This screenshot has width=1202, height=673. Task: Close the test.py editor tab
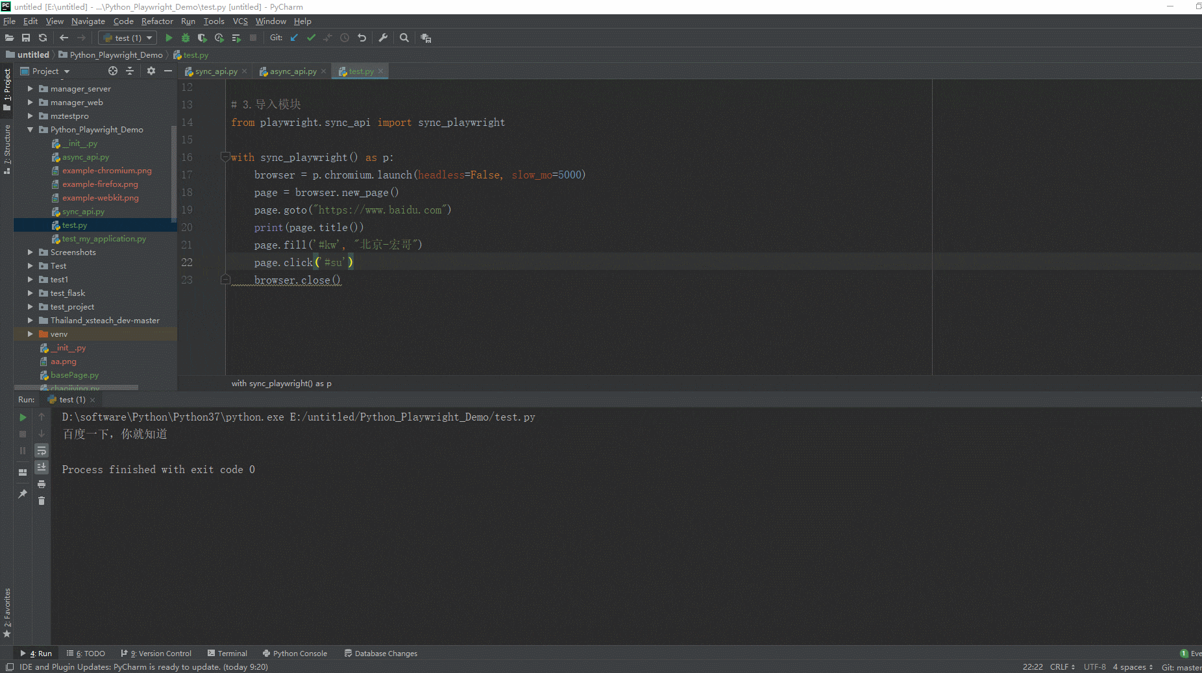pyautogui.click(x=380, y=71)
